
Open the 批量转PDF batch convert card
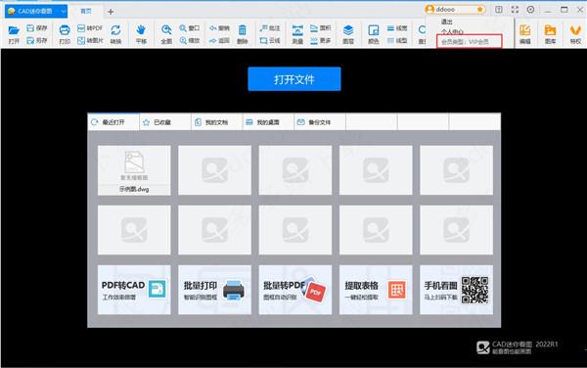pos(295,290)
